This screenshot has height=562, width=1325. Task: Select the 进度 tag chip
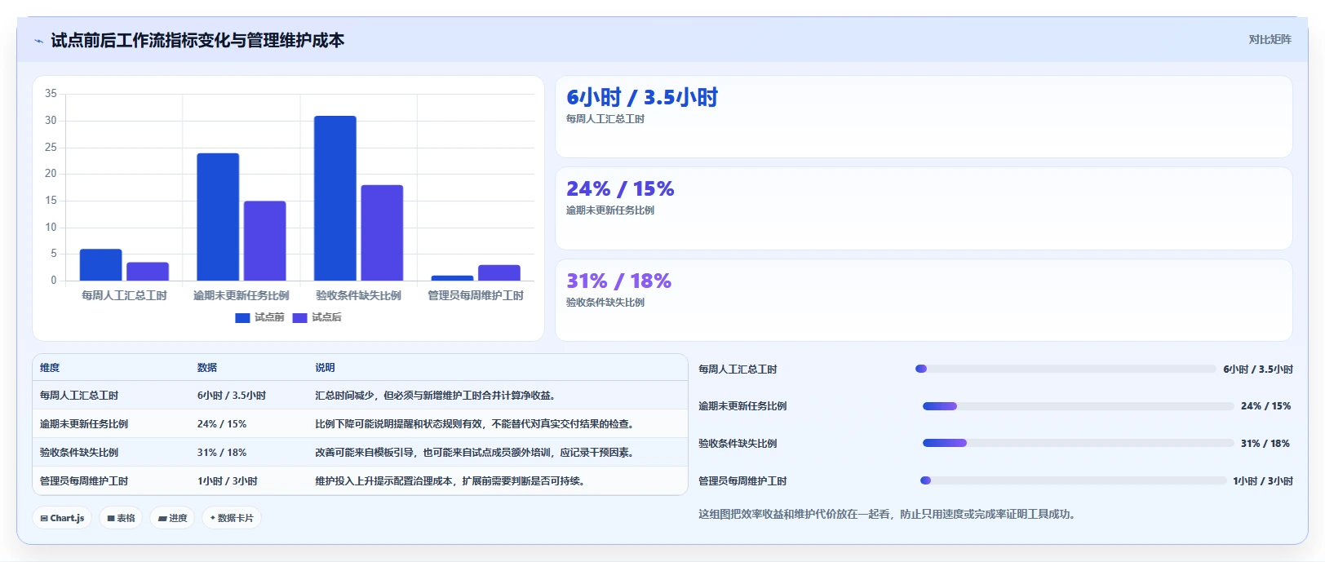point(172,518)
